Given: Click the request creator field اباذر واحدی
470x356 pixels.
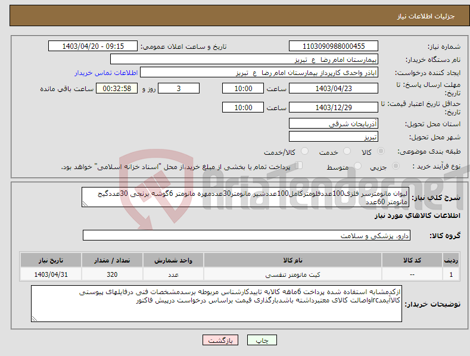Looking at the screenshot, I should [259, 73].
